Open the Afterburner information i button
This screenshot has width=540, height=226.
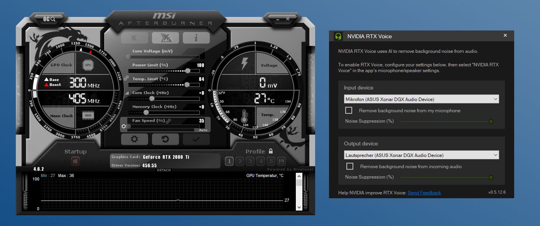coord(196,37)
